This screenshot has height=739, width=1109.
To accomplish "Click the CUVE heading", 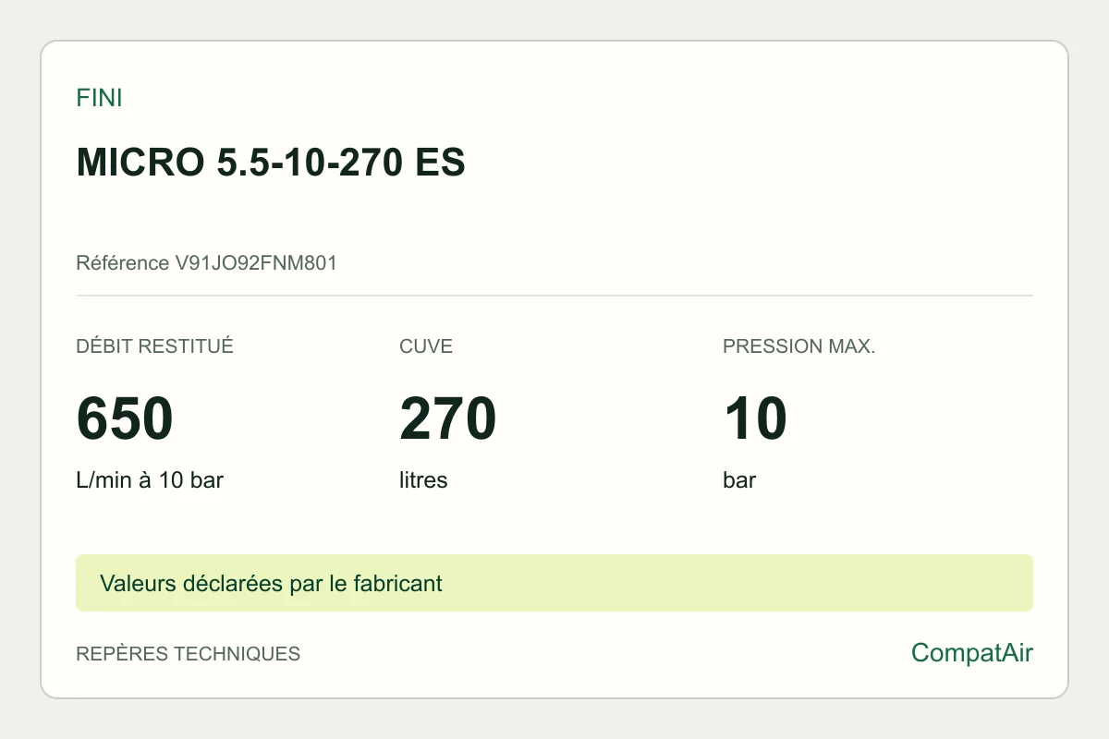I will tap(426, 346).
